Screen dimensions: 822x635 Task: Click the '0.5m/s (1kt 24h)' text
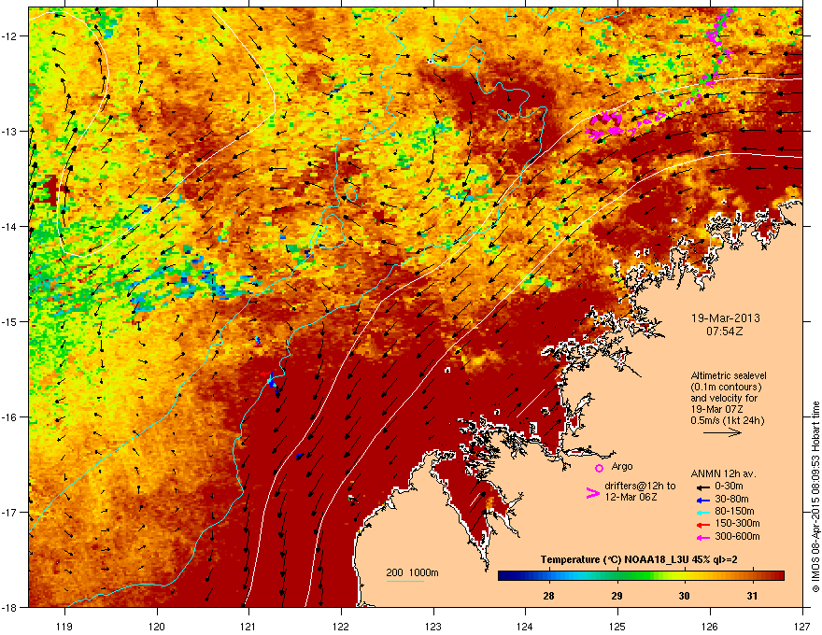728,421
